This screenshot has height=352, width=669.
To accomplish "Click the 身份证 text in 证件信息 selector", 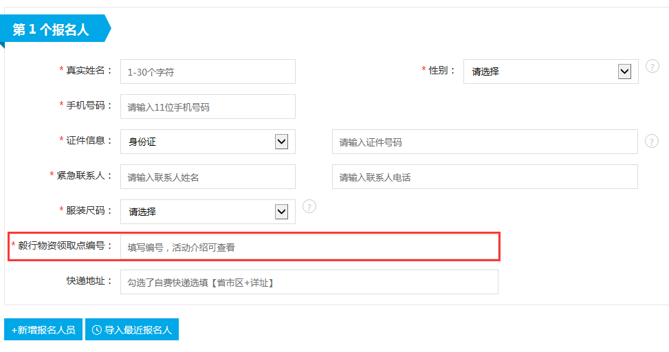I will pyautogui.click(x=142, y=142).
